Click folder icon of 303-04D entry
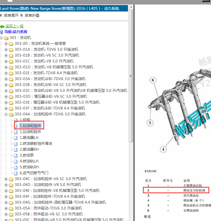 pos(11,185)
